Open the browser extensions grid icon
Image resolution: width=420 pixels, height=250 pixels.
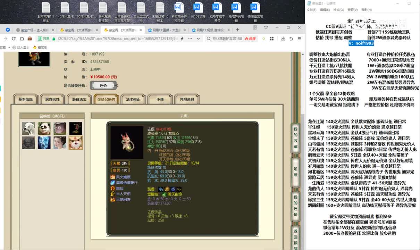coord(272,39)
